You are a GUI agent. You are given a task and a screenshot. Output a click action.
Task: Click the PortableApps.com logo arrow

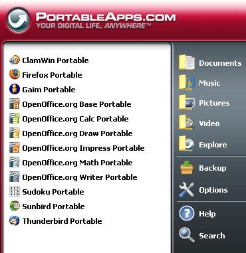point(18,20)
